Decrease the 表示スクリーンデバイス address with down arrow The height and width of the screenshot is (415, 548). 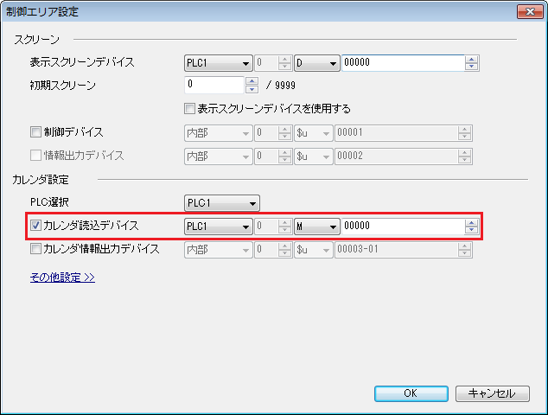pos(471,67)
